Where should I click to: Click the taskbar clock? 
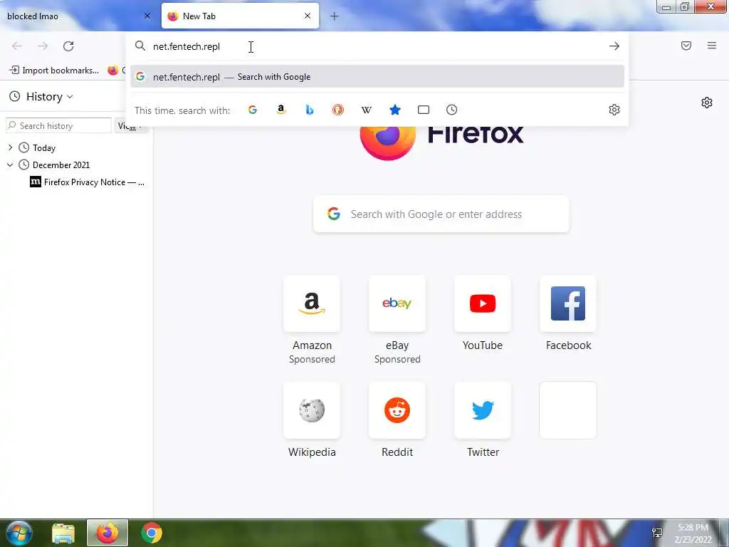693,533
